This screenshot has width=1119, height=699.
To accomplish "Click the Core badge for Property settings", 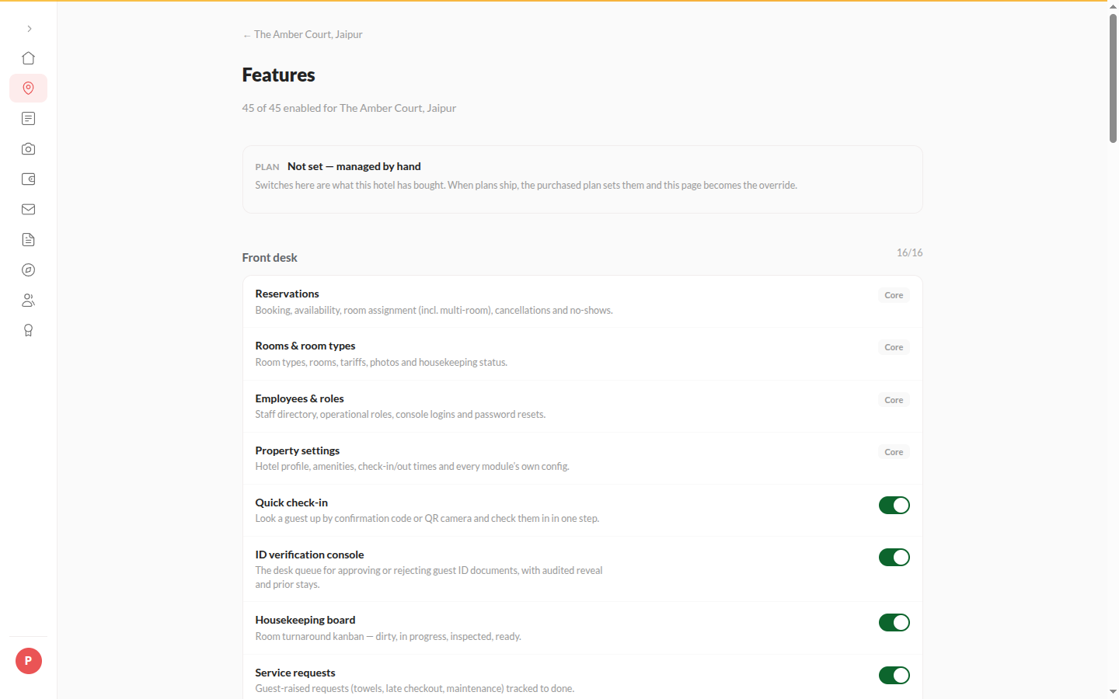I will (894, 452).
